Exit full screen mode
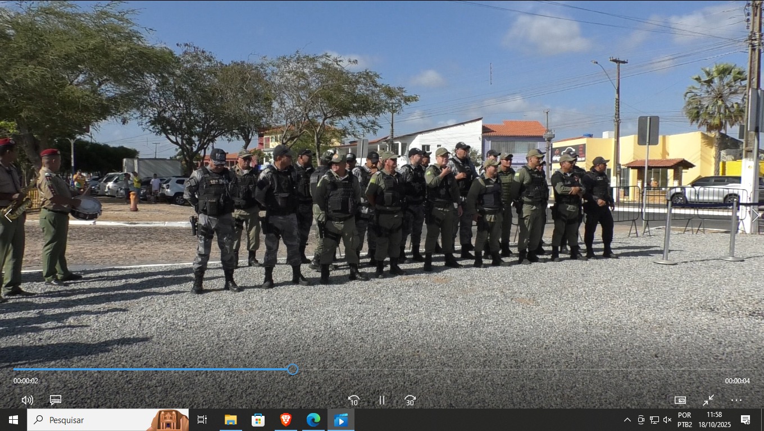 tap(708, 400)
